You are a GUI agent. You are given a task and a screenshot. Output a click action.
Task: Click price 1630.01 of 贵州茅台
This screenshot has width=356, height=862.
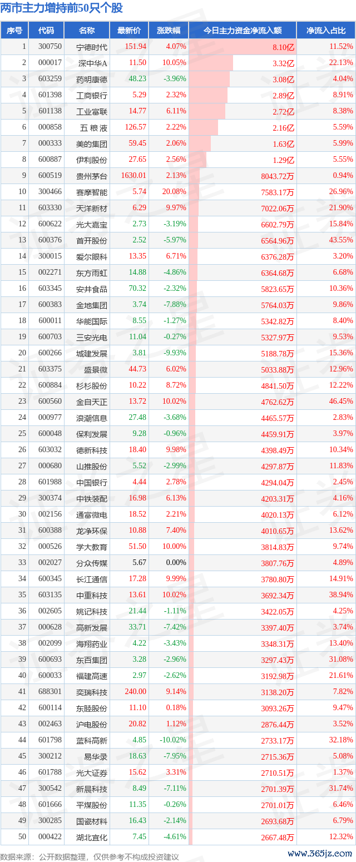(133, 176)
